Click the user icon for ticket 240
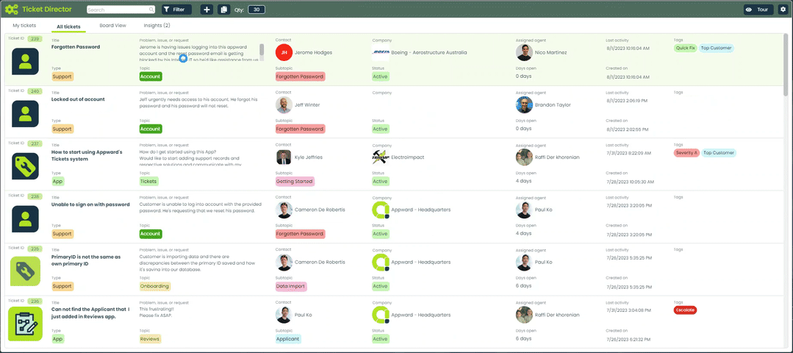This screenshot has width=793, height=353. click(25, 114)
